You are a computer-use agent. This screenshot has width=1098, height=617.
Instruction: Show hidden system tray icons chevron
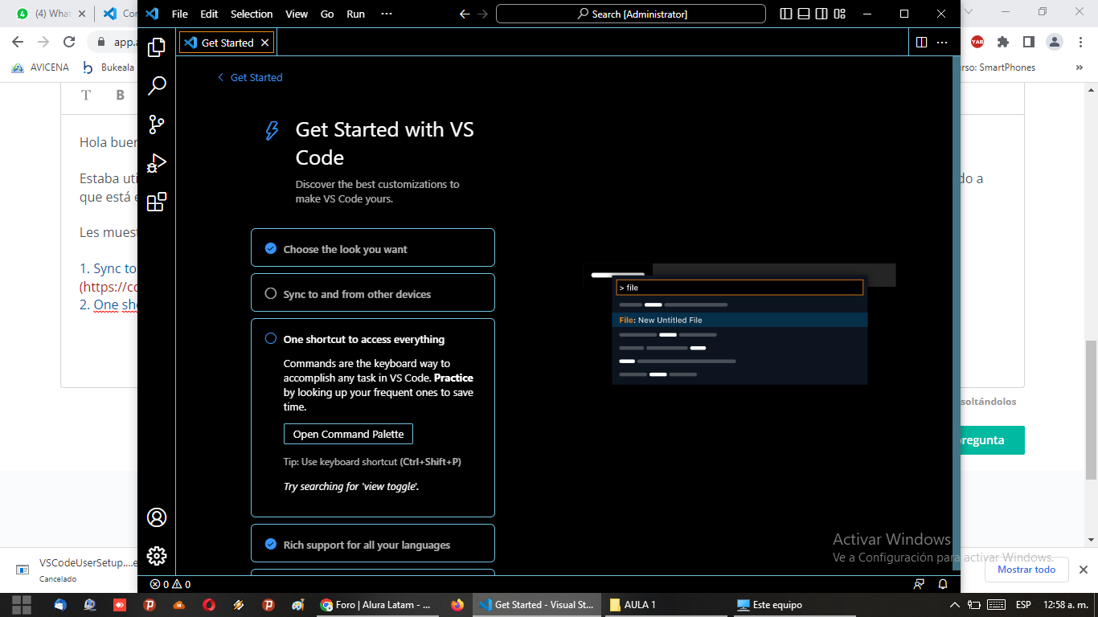pos(955,605)
